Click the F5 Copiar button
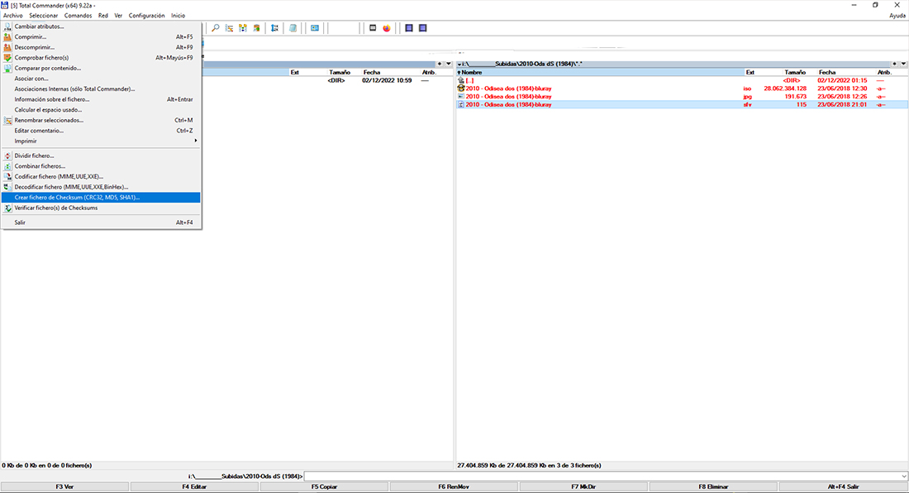Image resolution: width=909 pixels, height=493 pixels. tap(324, 486)
